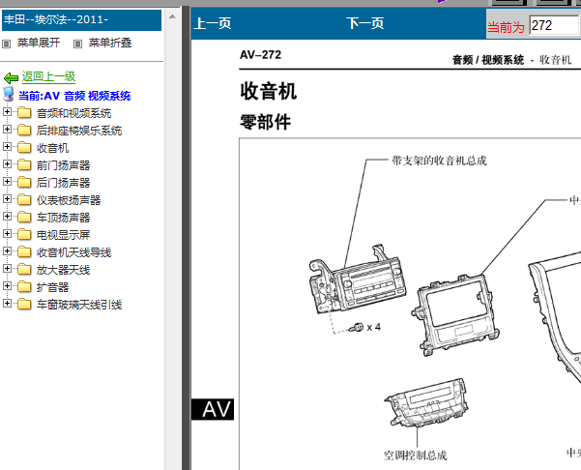Open the 放大器天线 tree item
581x470 pixels.
click(x=63, y=270)
